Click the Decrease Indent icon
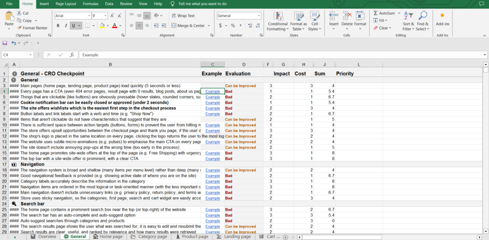Image resolution: width=489 pixels, height=240 pixels. tap(156, 26)
